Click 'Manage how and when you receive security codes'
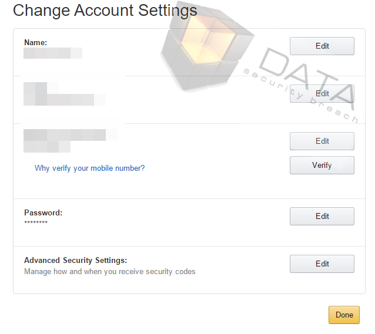The image size is (375, 334). click(110, 272)
